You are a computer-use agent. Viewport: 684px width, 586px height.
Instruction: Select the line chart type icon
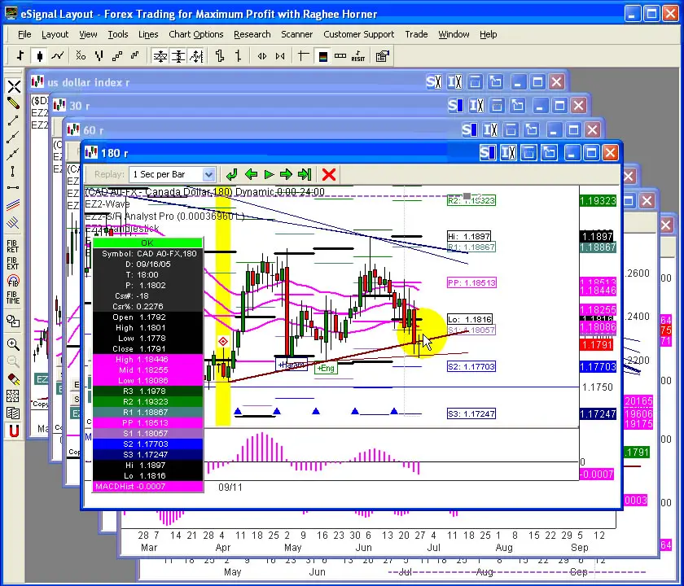(x=58, y=56)
